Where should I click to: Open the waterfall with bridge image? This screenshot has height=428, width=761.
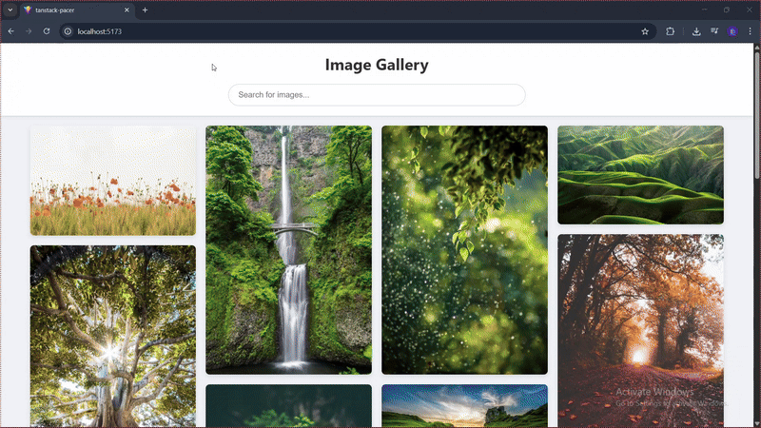(288, 249)
